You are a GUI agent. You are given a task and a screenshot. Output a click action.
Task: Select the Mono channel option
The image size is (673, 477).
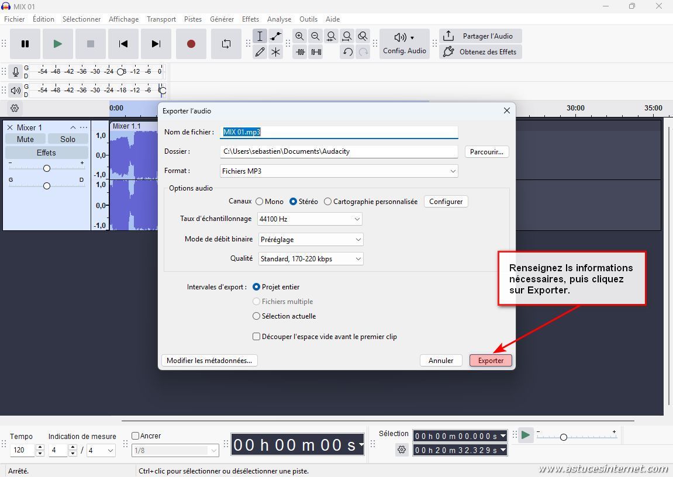(x=259, y=202)
